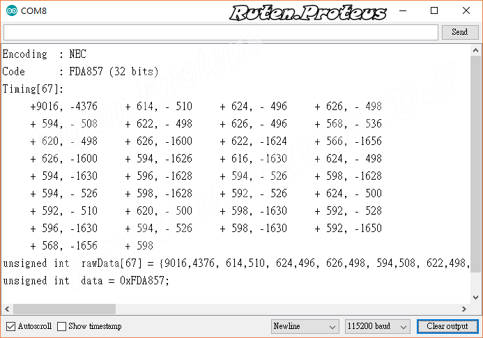Image resolution: width=483 pixels, height=338 pixels.
Task: Click the 'FDA857 (32 bits)' code text
Action: point(114,72)
